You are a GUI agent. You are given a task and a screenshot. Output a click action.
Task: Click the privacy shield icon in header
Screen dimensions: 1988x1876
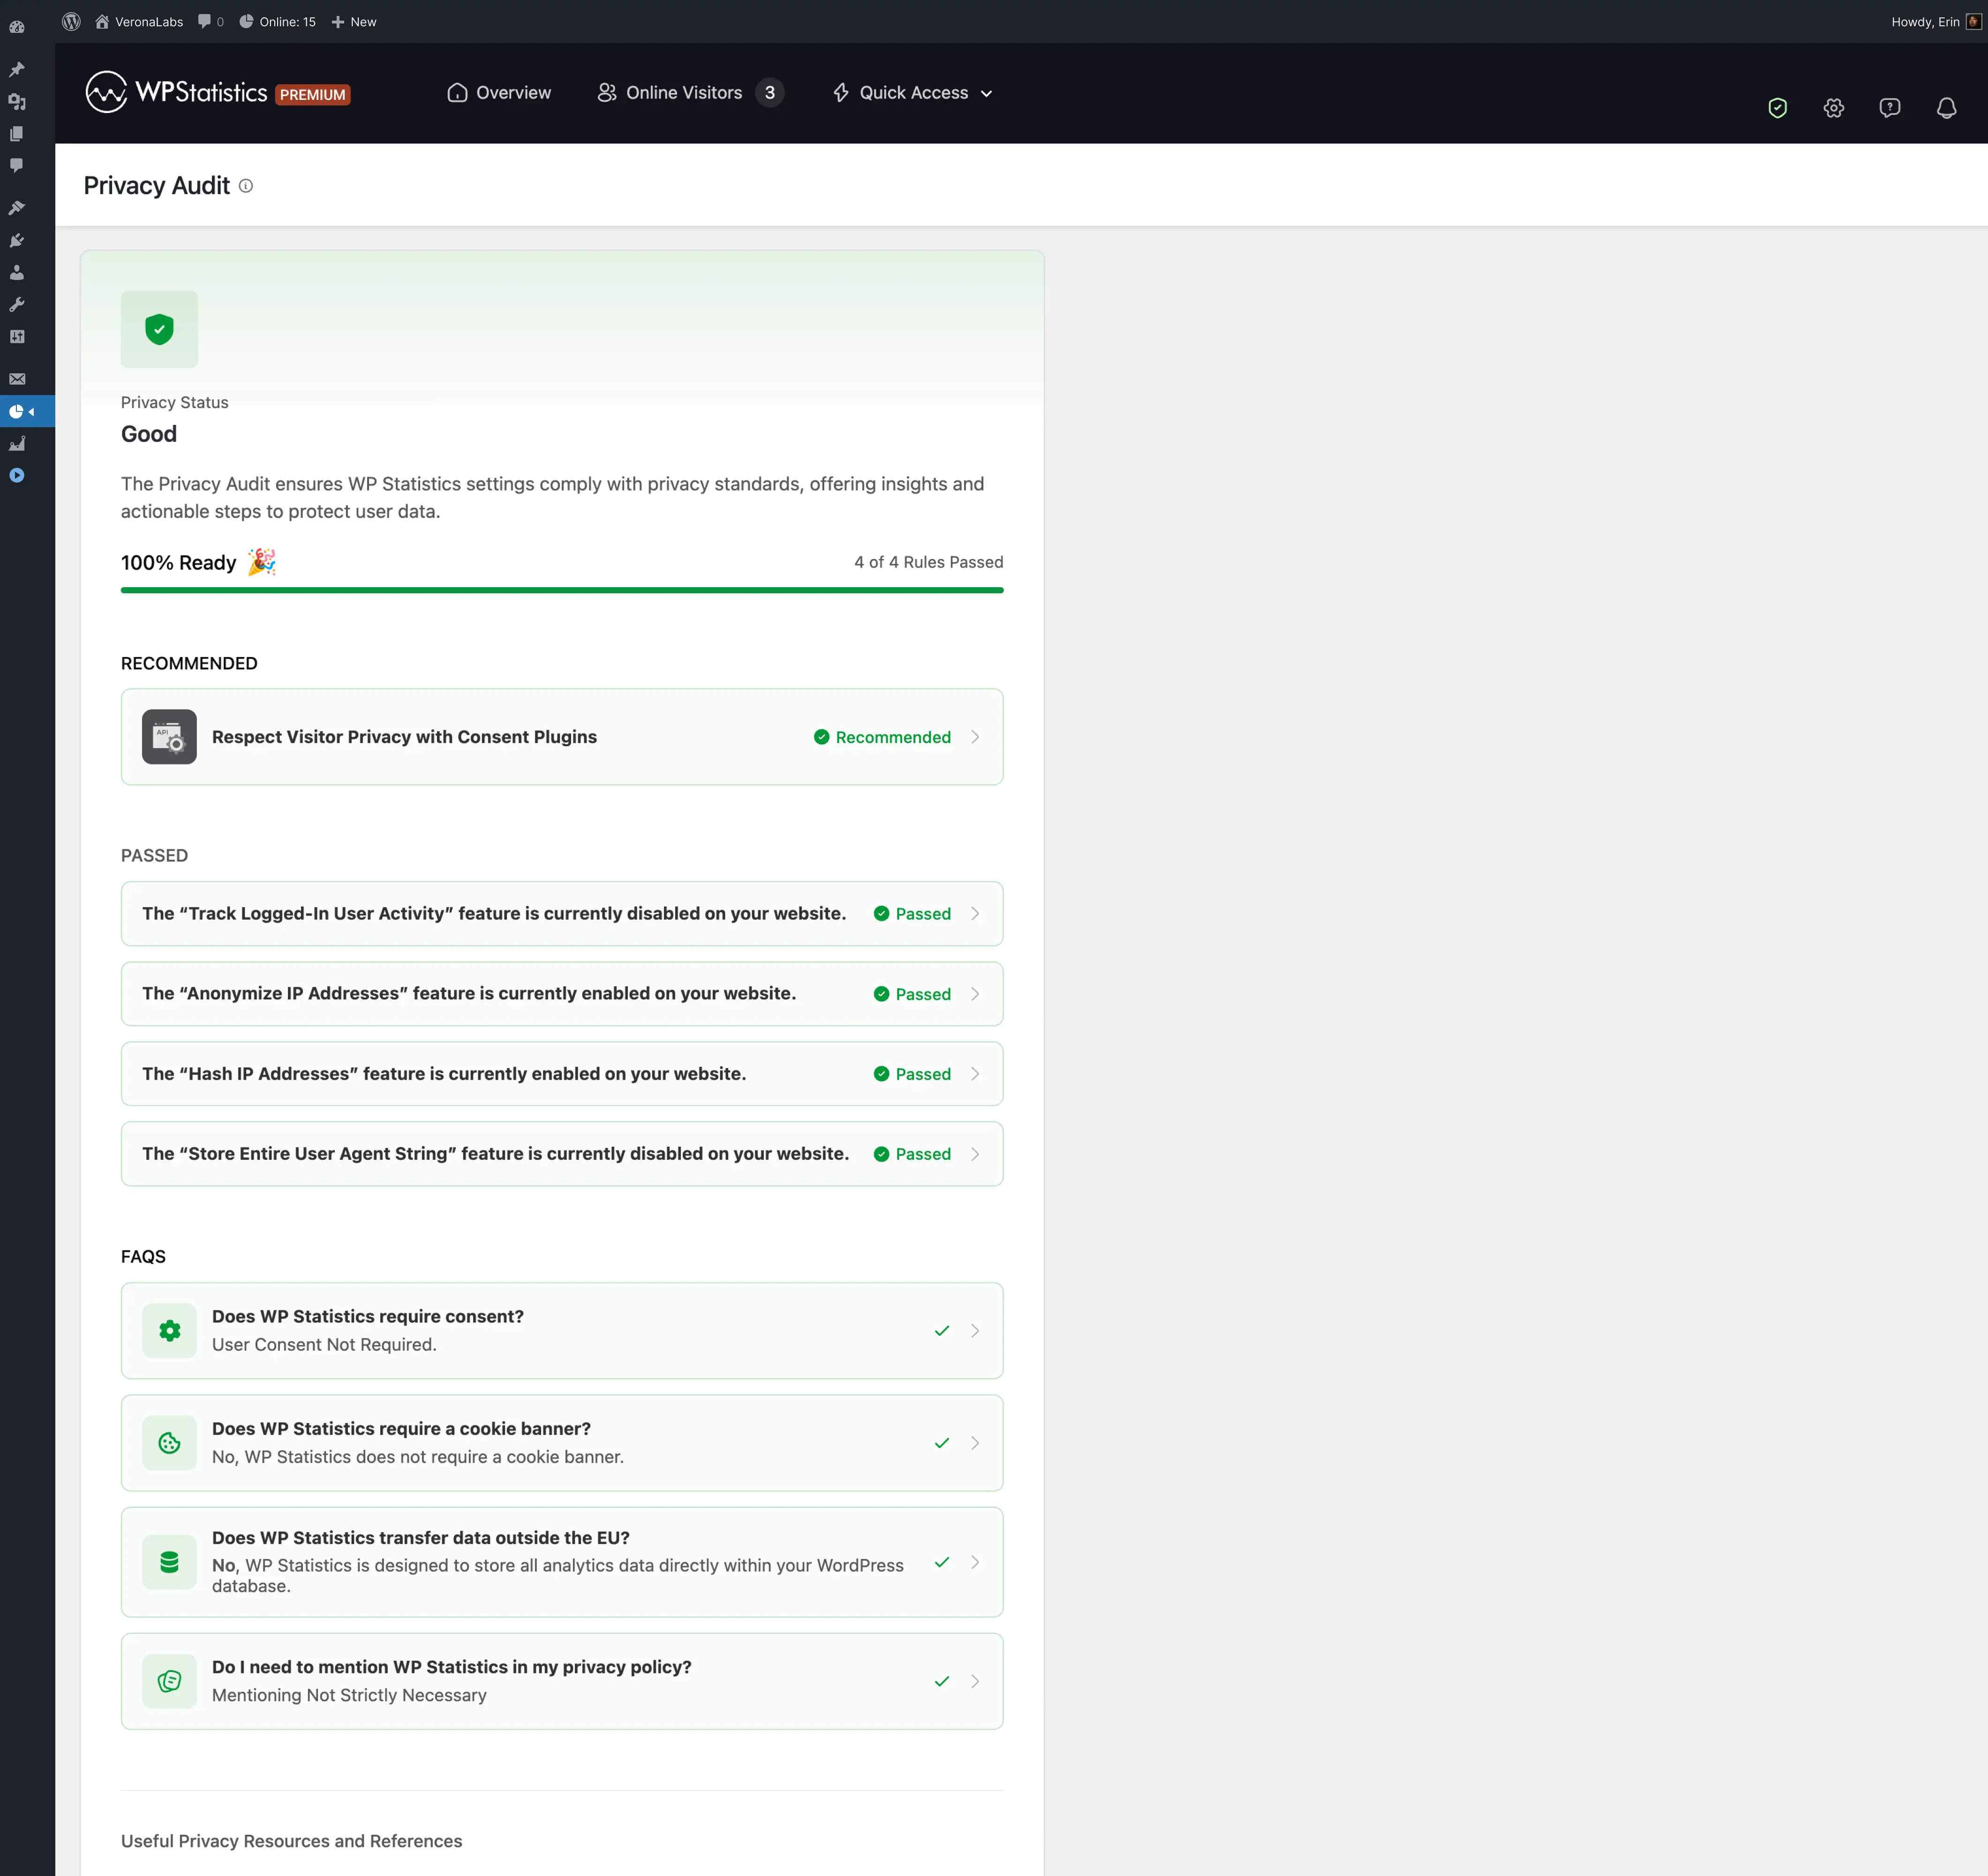[x=1777, y=108]
